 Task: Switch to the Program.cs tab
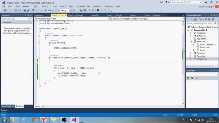[39, 15]
